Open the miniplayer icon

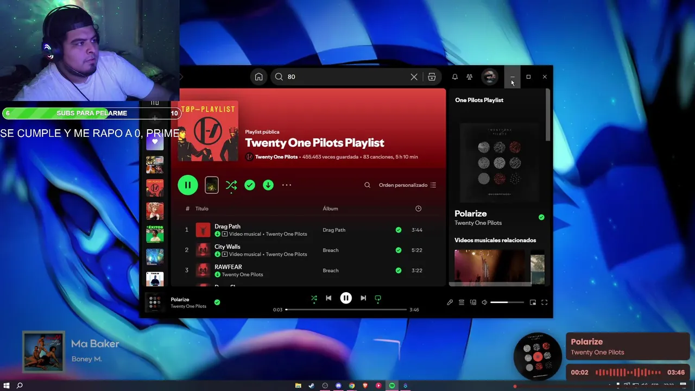pyautogui.click(x=533, y=302)
